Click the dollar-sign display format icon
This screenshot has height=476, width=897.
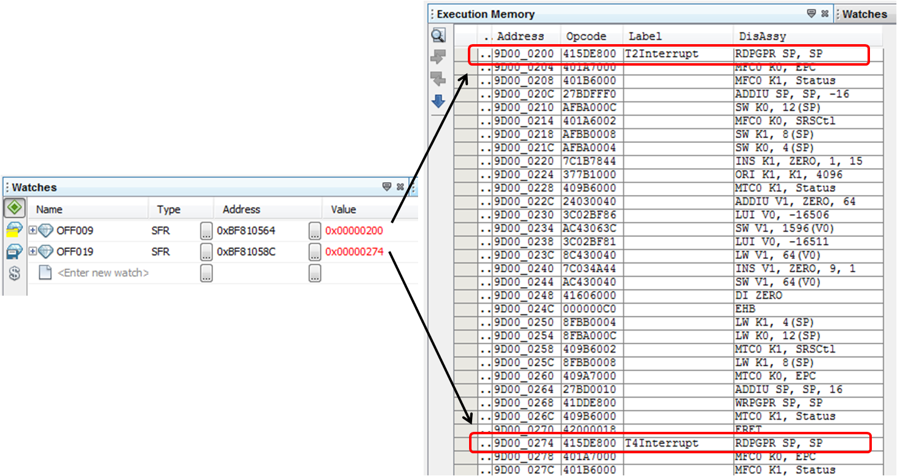point(14,272)
